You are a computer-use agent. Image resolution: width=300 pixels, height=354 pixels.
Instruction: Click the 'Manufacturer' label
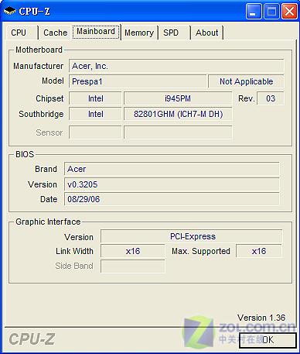(39, 66)
